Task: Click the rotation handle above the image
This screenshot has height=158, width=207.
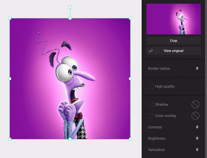Action: [x=70, y=7]
